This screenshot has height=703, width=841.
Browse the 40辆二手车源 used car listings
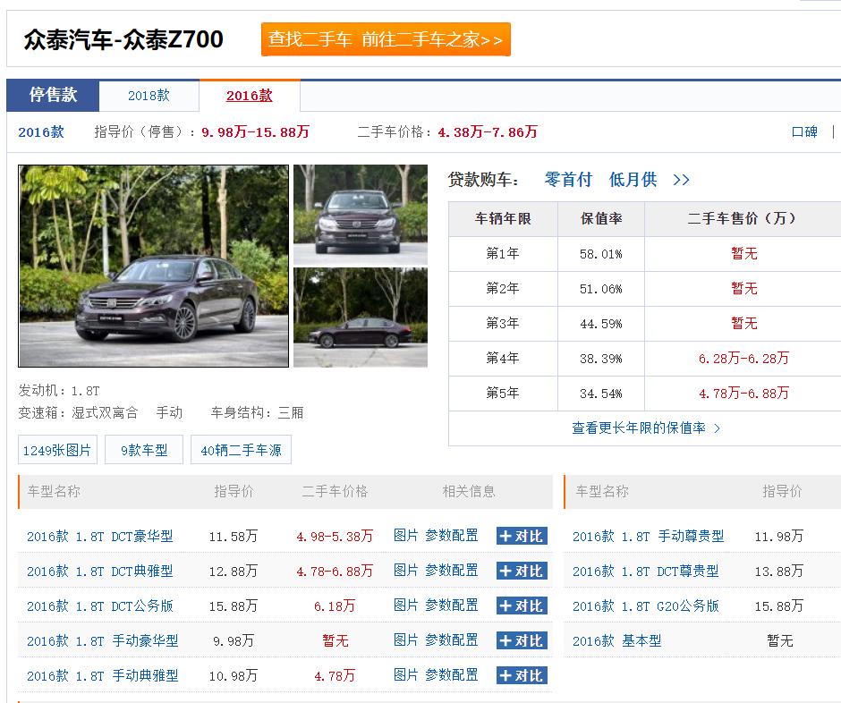[x=241, y=449]
